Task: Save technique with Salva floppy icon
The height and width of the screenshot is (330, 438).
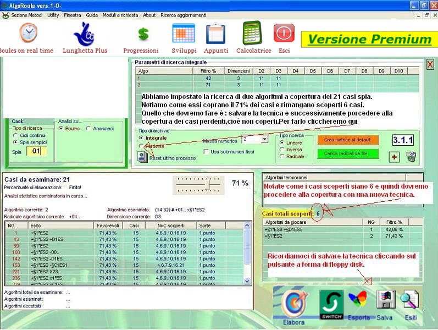Action: point(386,299)
